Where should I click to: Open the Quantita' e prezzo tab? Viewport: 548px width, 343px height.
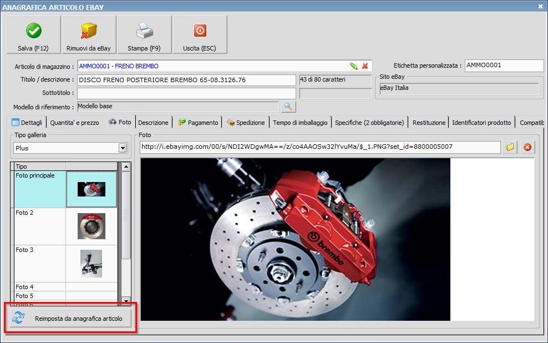[x=74, y=122]
